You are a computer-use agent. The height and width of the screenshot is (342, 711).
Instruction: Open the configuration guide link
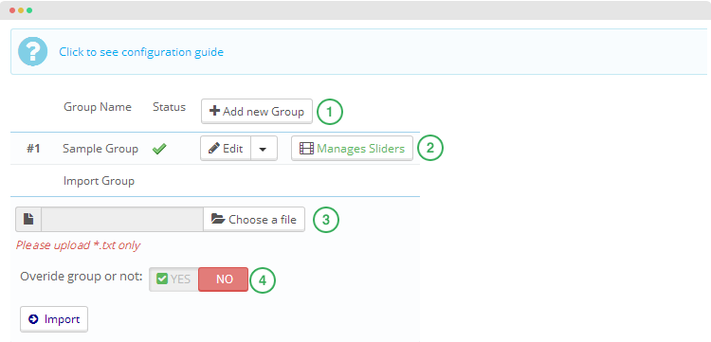(x=141, y=52)
